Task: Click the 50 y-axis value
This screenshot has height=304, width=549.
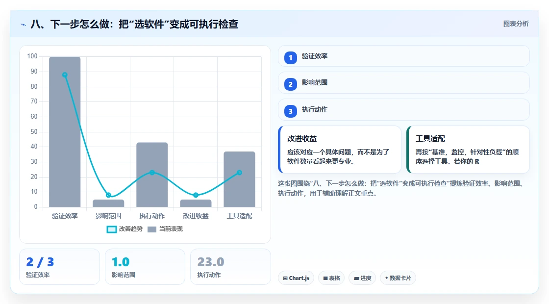Action: tap(34, 132)
